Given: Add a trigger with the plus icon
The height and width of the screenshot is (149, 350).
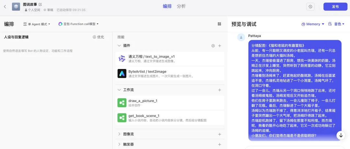Looking at the screenshot, I should [219, 144].
